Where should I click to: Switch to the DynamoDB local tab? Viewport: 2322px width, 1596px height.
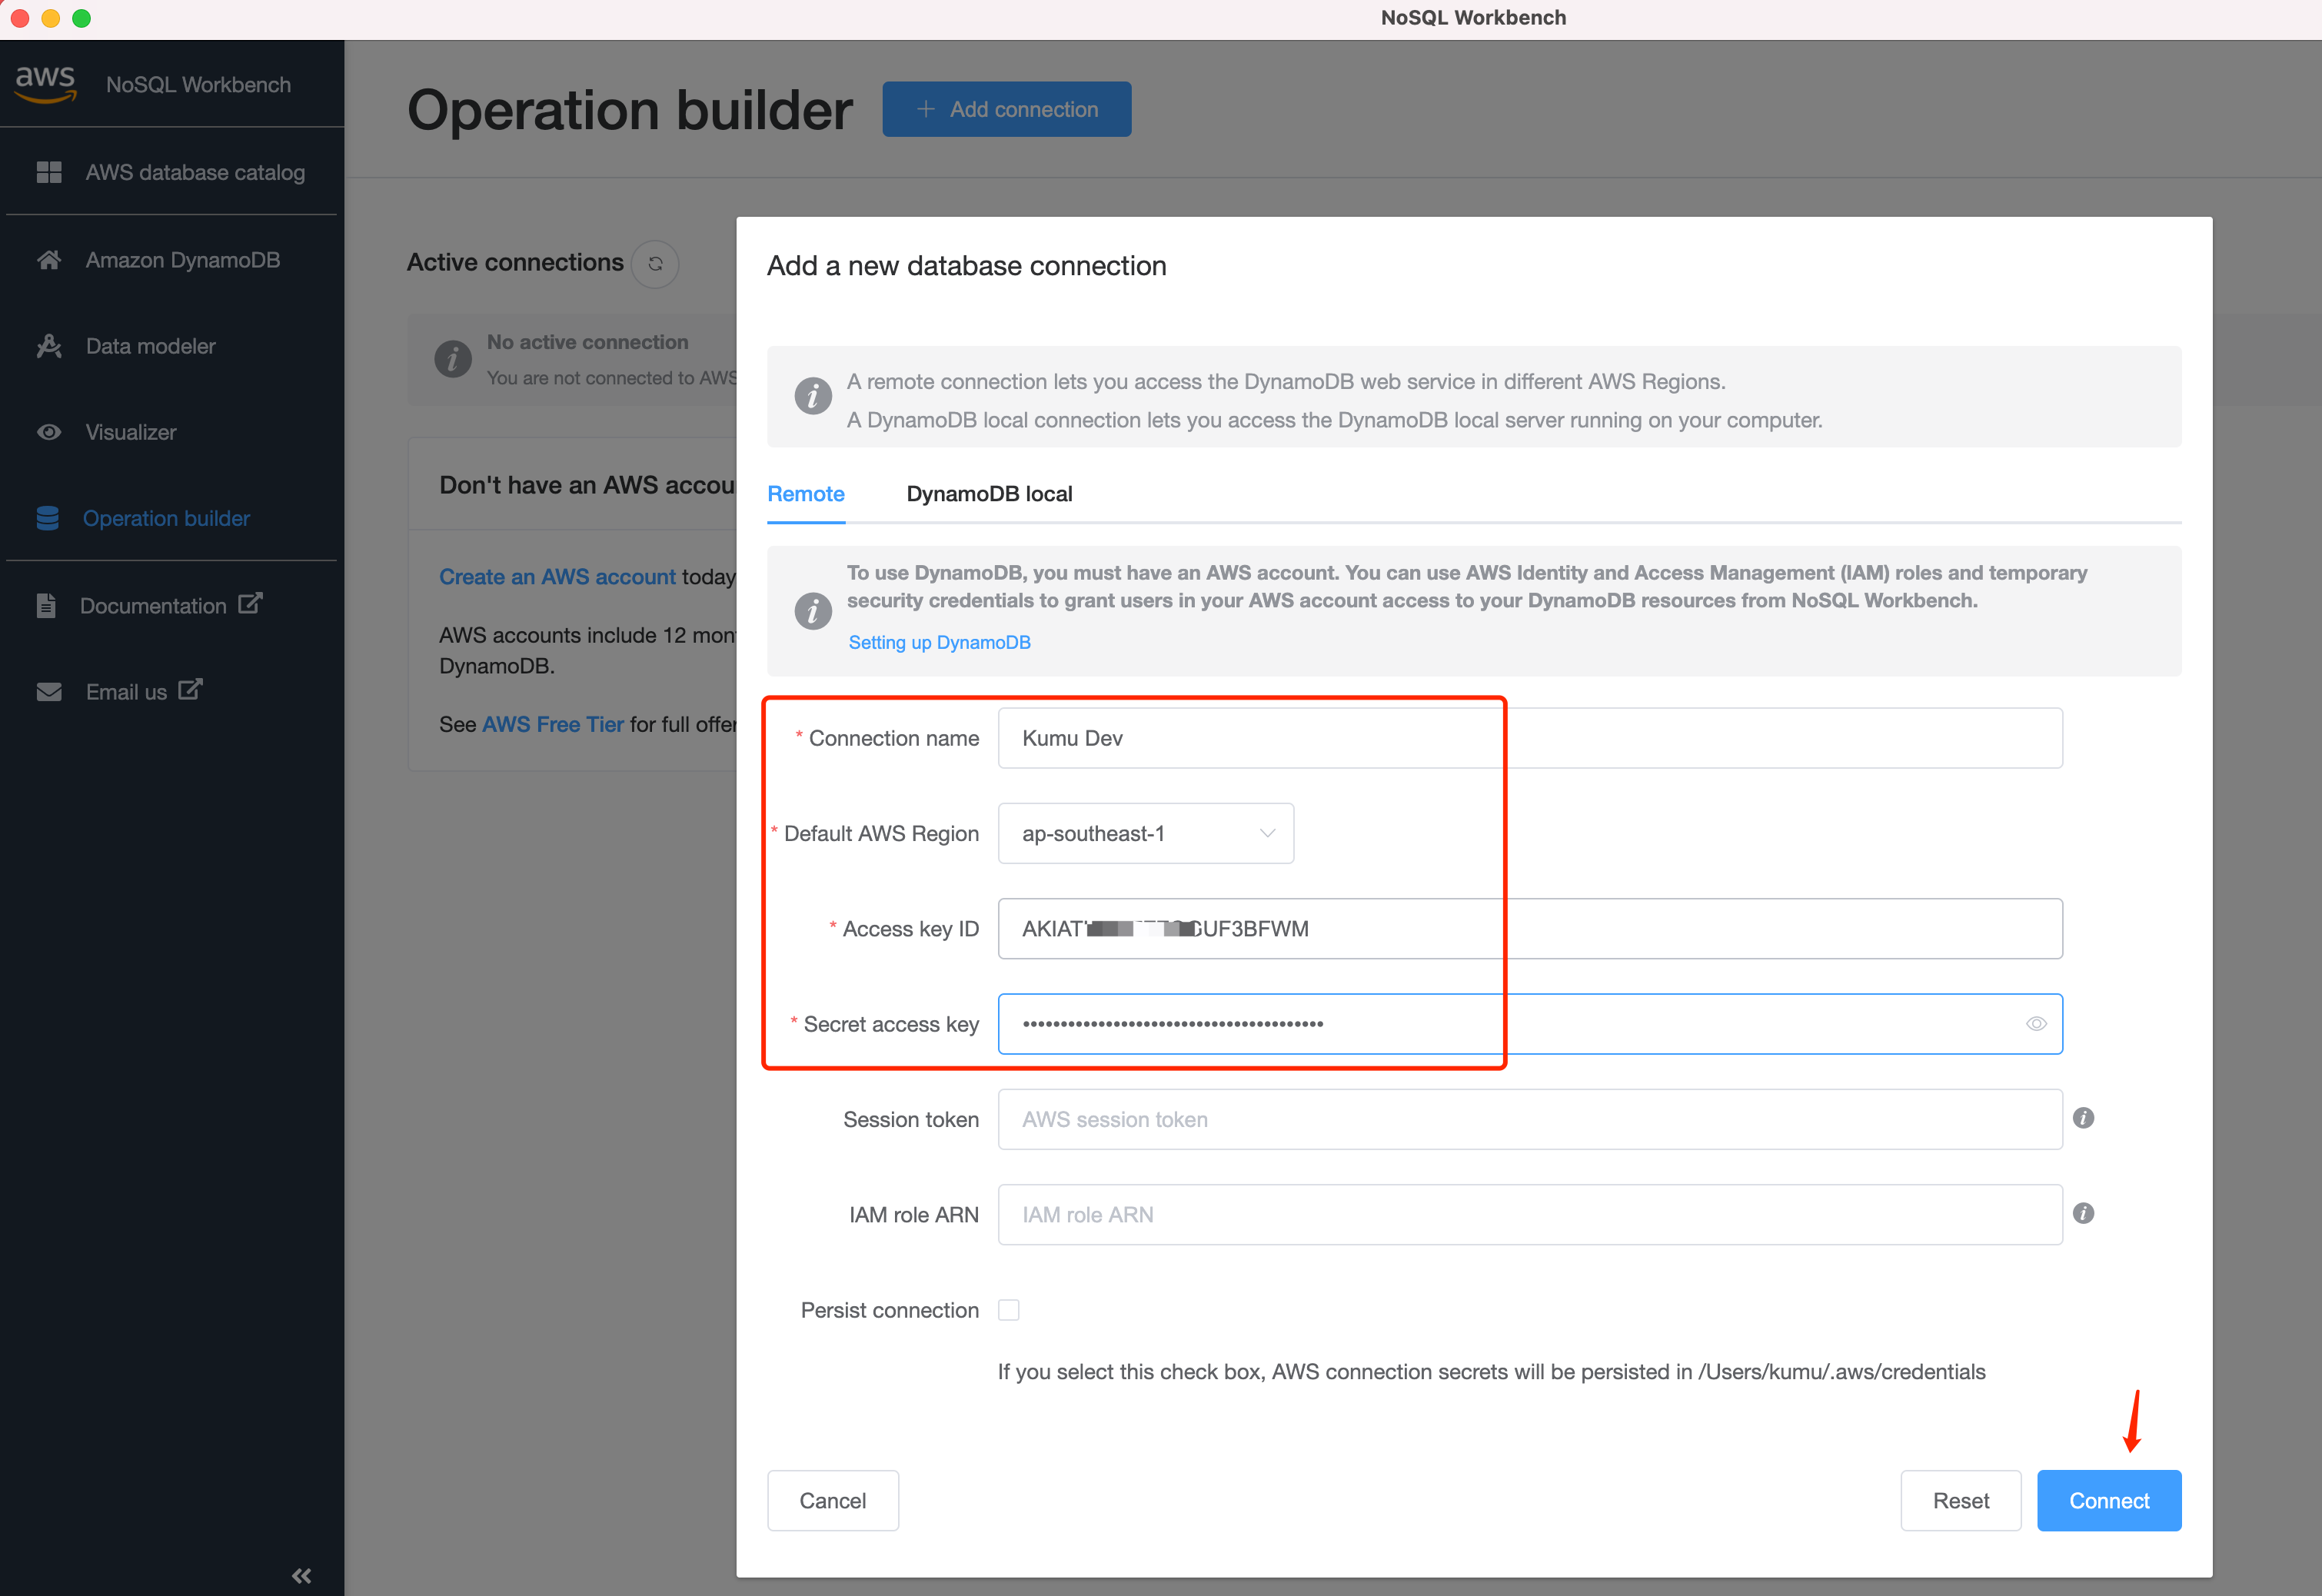pyautogui.click(x=989, y=494)
